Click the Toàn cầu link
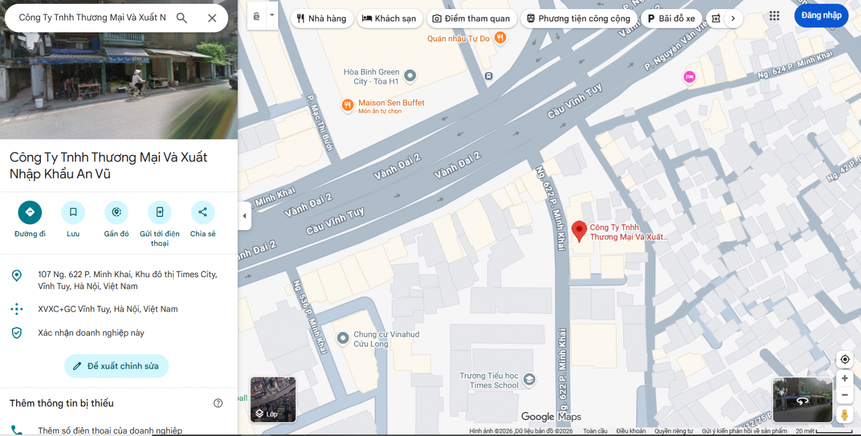 point(595,431)
